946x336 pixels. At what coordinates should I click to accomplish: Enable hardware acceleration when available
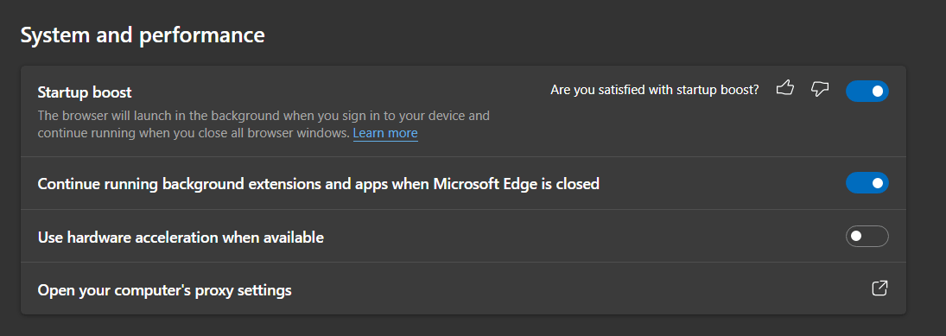point(867,237)
